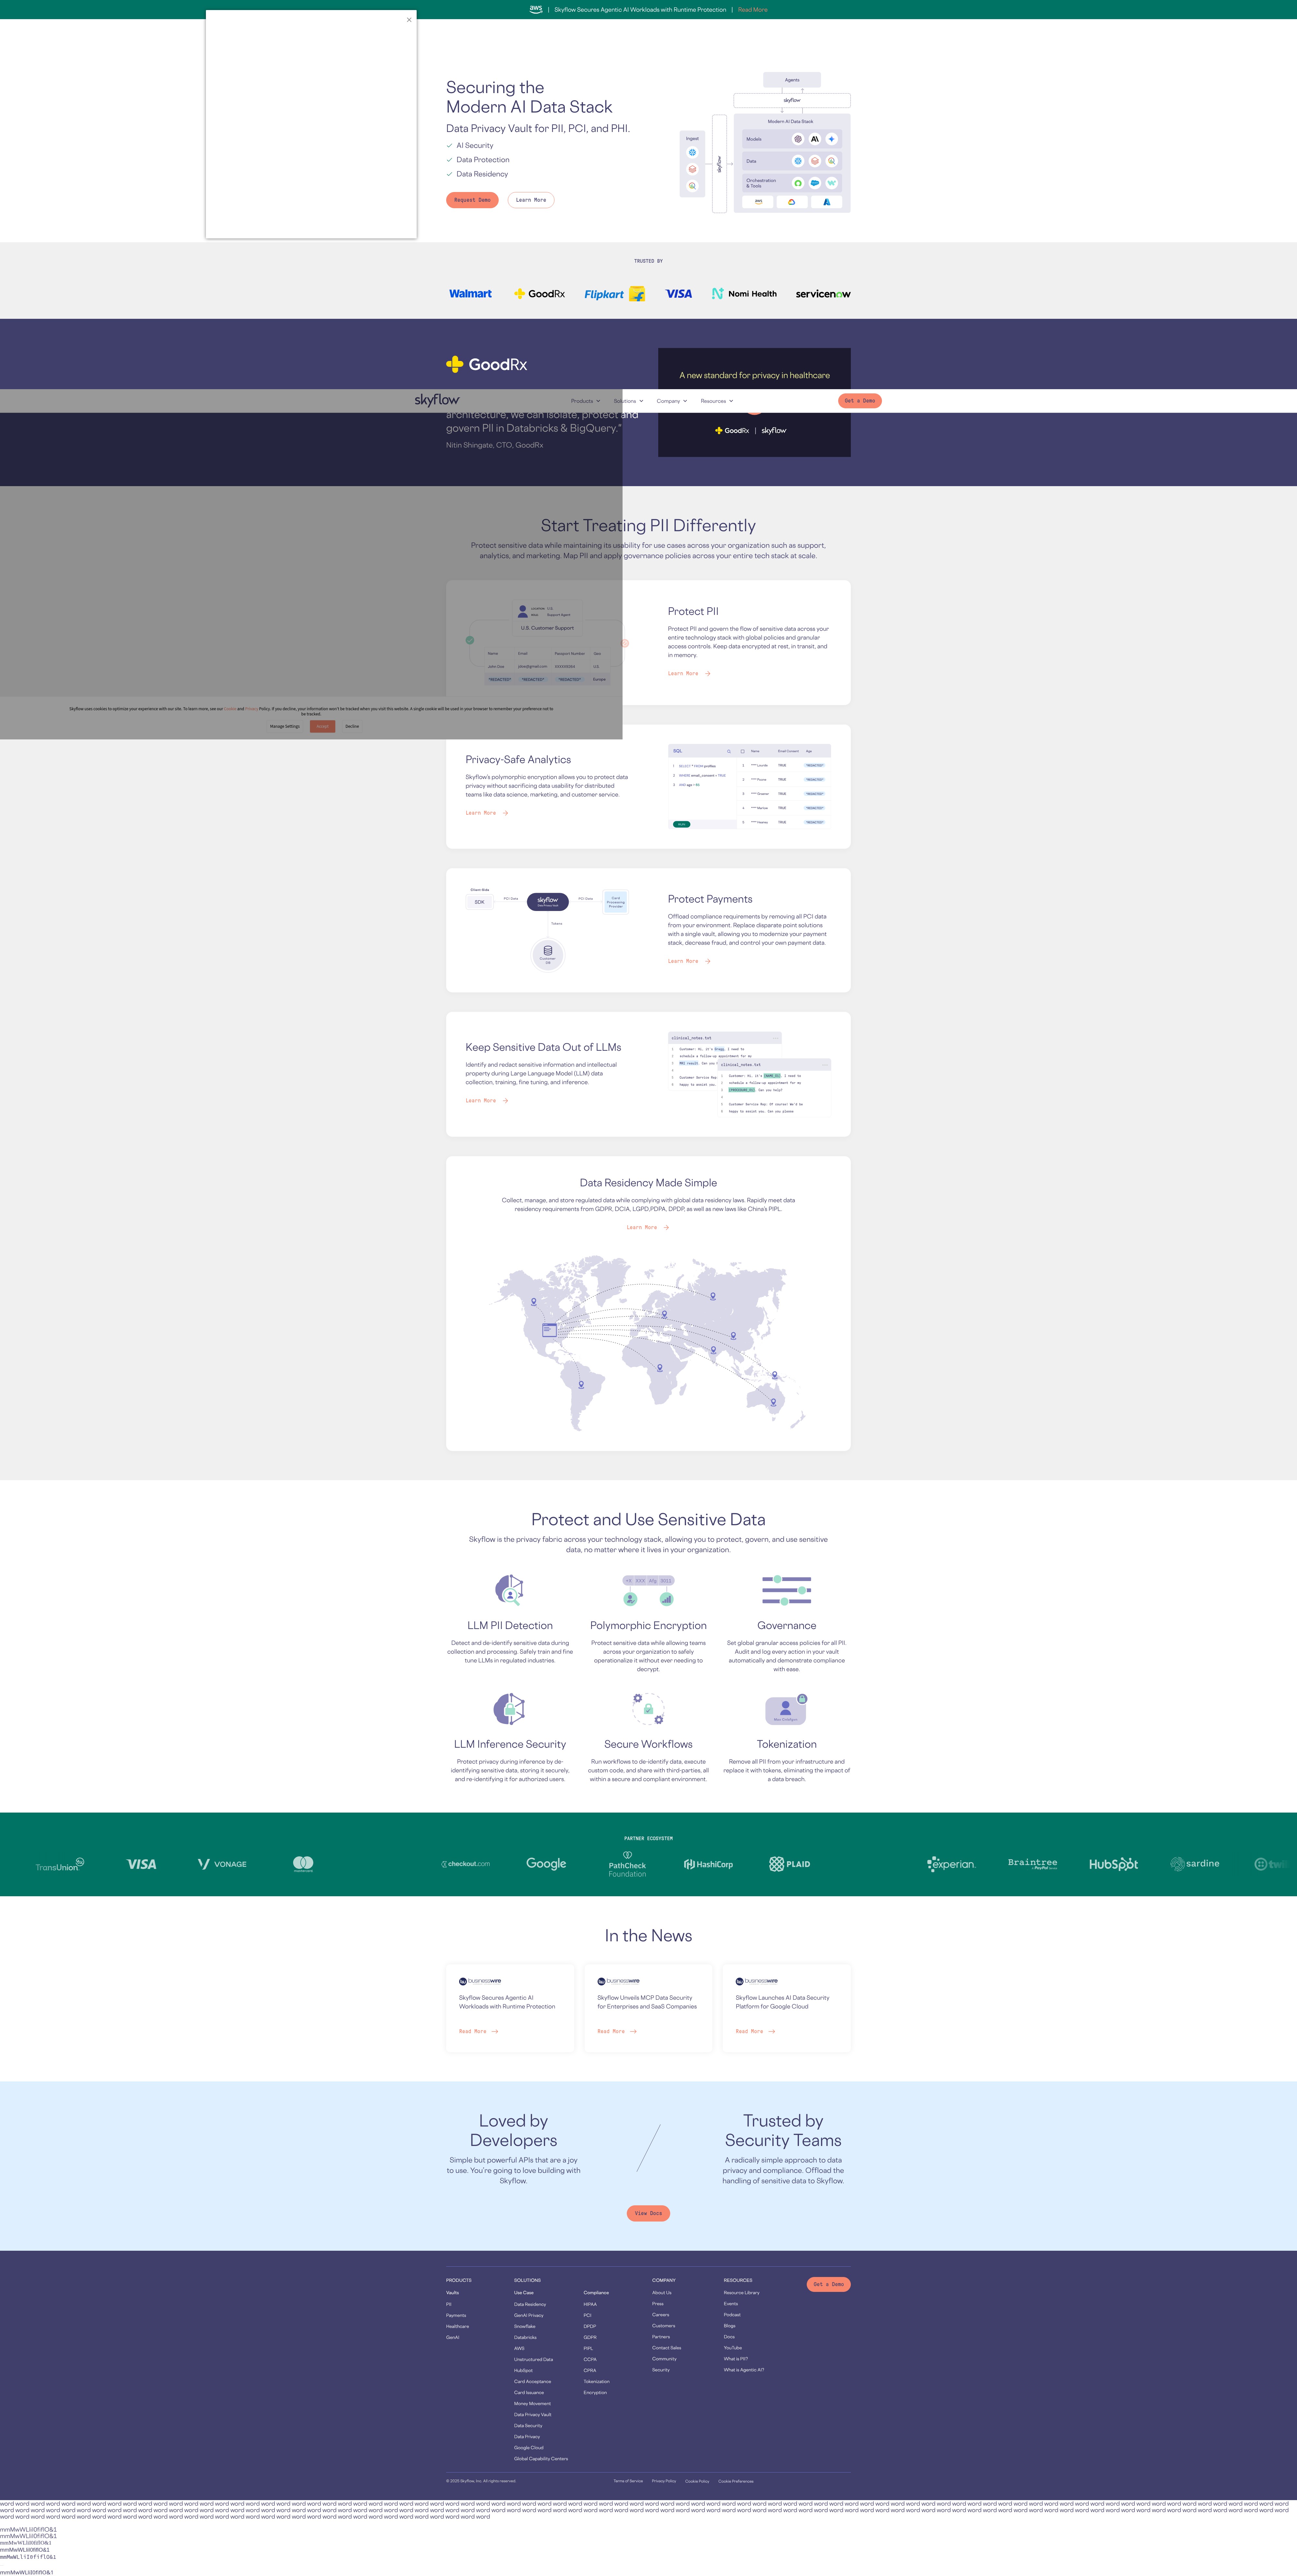Open the Careers link in footer Company
Screen dimensions: 1297x2576
pos(661,2315)
